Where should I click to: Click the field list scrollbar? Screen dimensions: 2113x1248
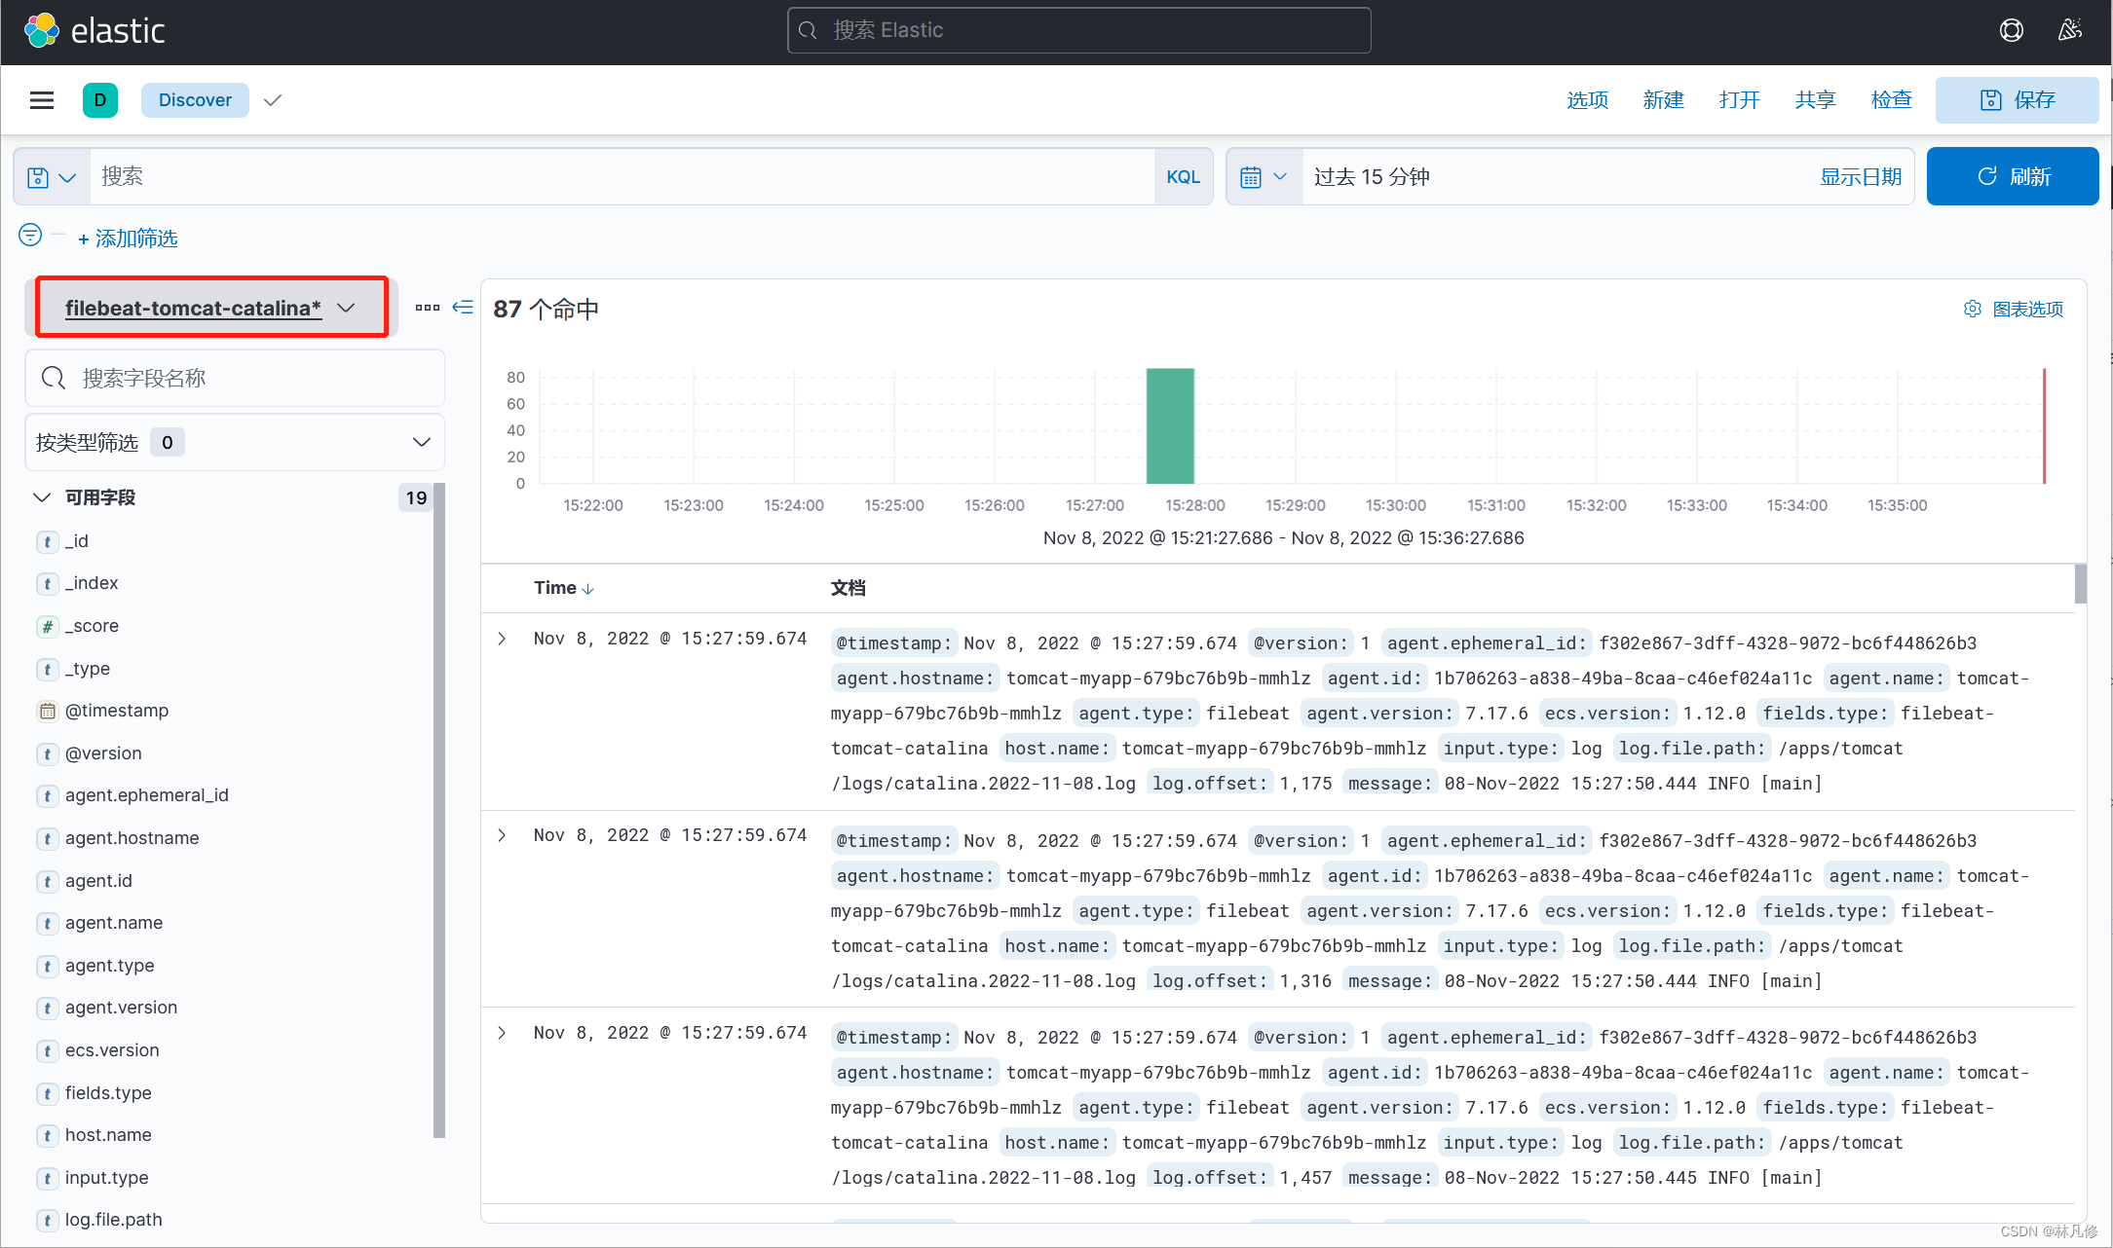(x=439, y=810)
